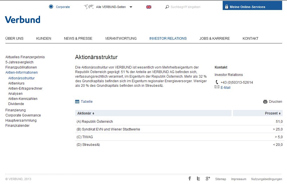Click the Verbund logo

point(23,19)
